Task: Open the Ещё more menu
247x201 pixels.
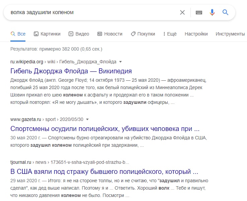Action: (x=170, y=34)
